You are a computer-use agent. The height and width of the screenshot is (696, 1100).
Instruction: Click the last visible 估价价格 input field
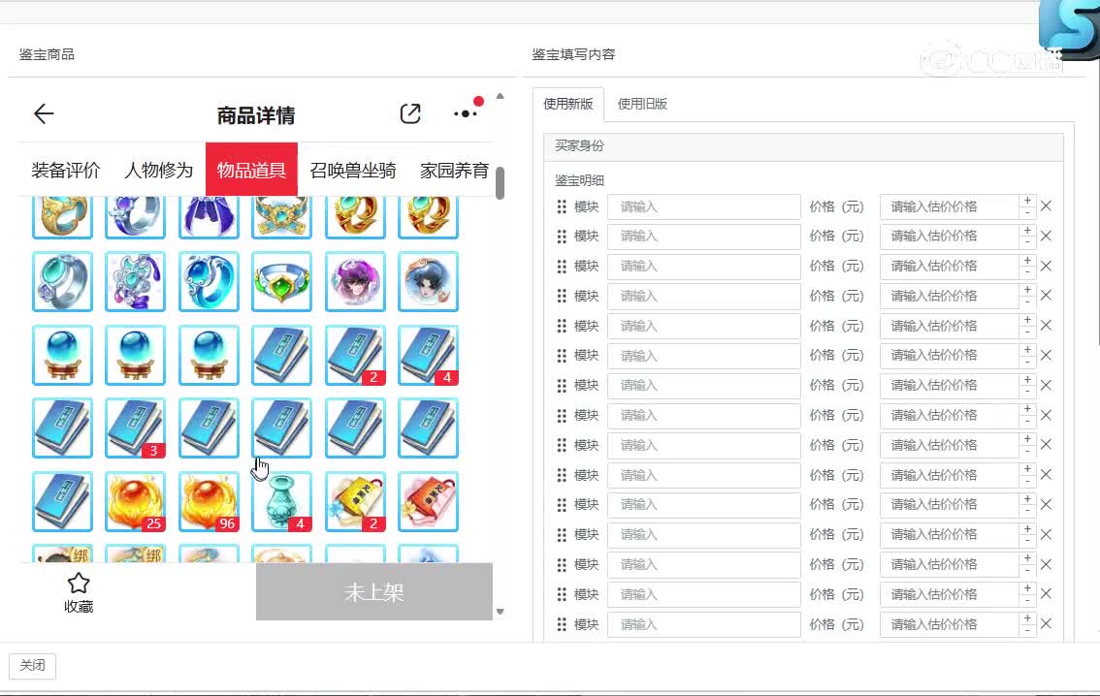point(950,624)
